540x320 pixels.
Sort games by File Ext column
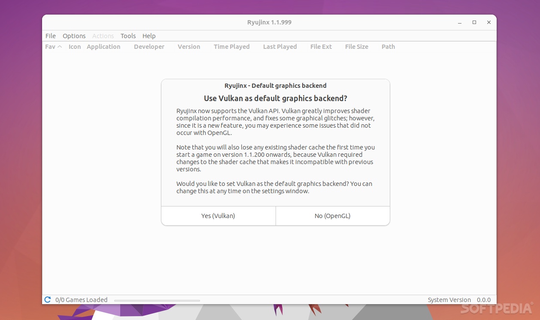coord(321,47)
